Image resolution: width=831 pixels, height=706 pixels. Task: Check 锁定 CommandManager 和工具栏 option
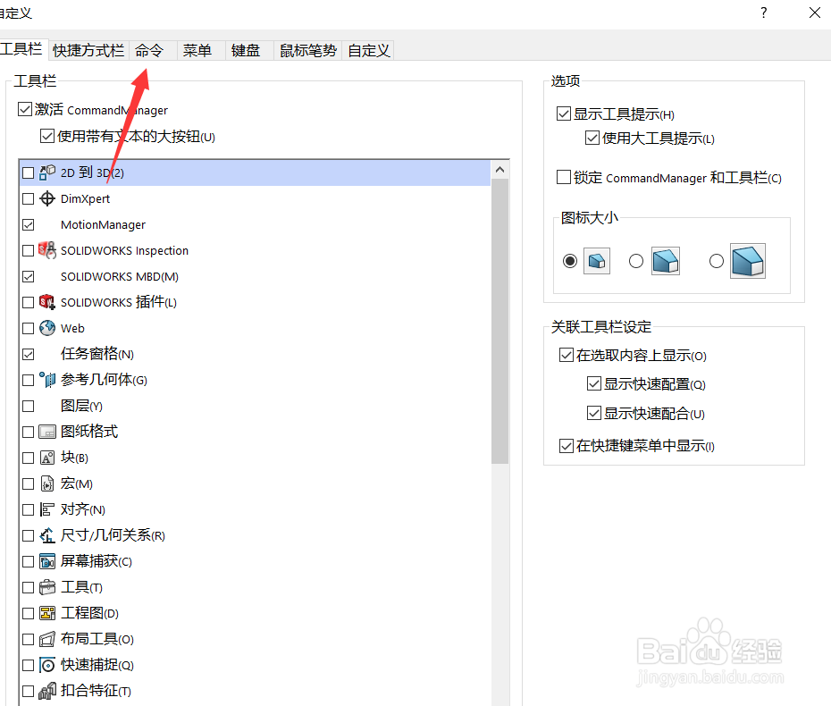pos(563,177)
